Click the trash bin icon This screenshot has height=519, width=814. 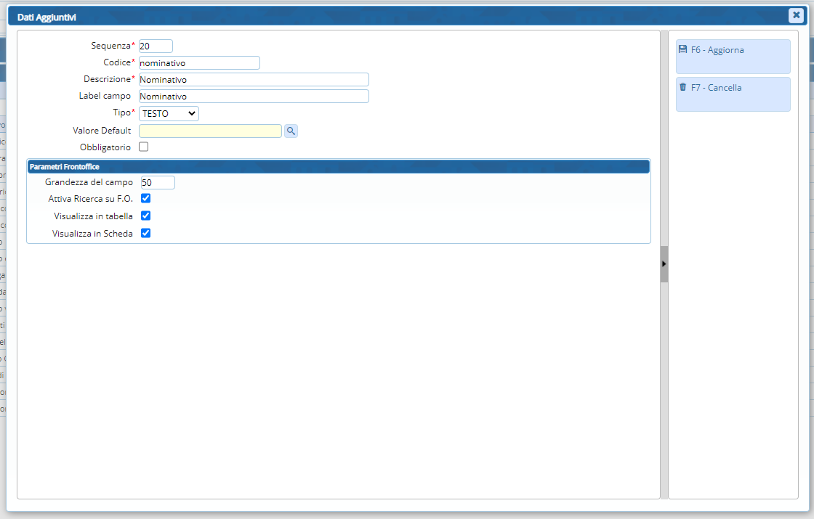[x=682, y=87]
